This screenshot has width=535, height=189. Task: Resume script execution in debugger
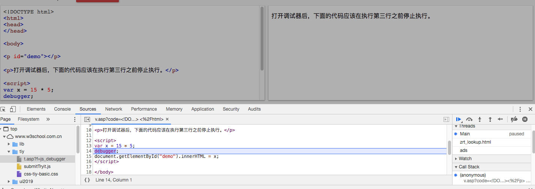pyautogui.click(x=459, y=119)
